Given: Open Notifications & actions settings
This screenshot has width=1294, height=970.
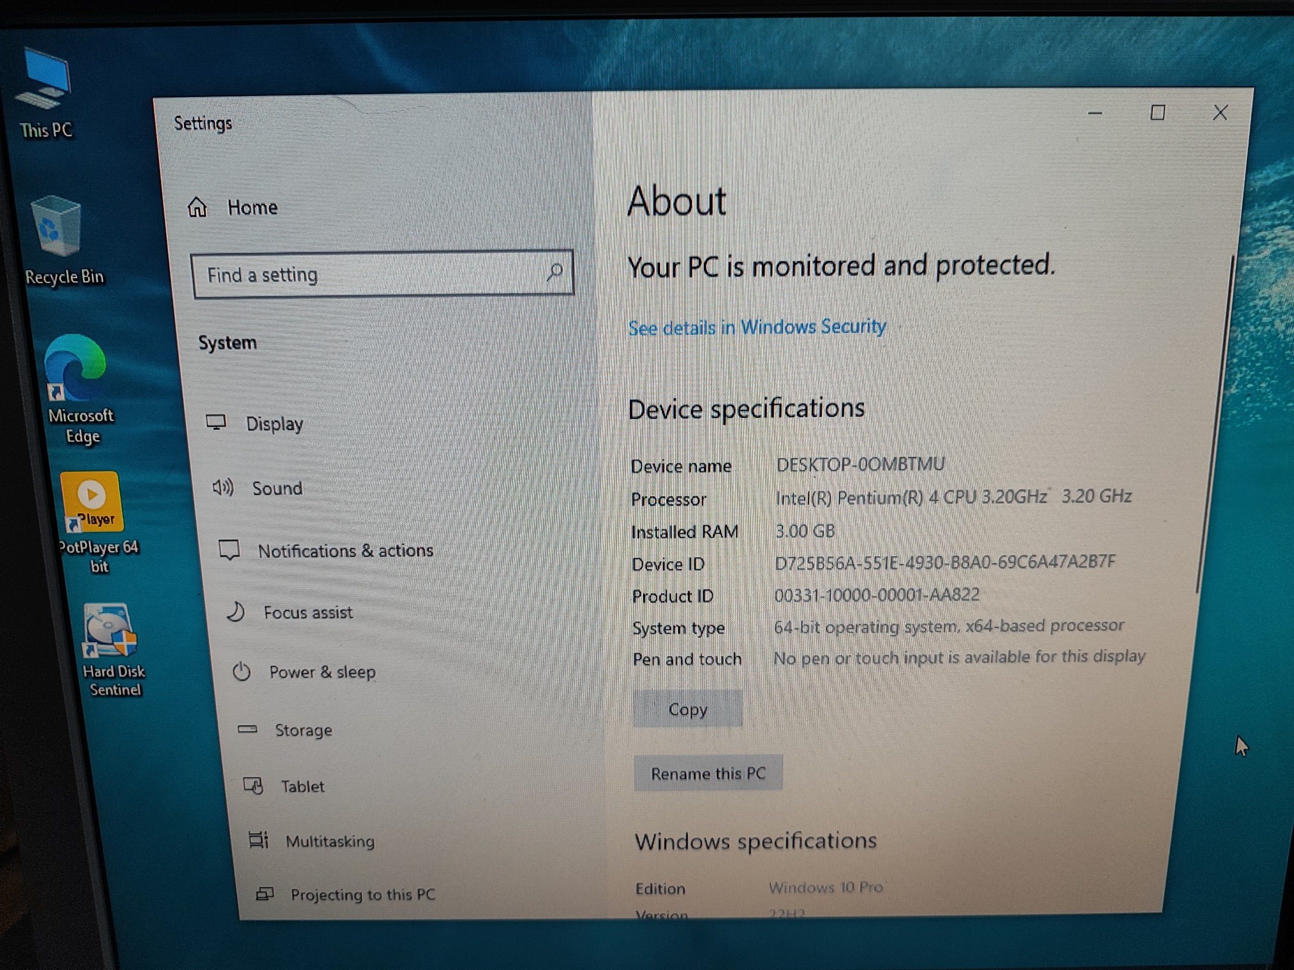Looking at the screenshot, I should pyautogui.click(x=345, y=551).
